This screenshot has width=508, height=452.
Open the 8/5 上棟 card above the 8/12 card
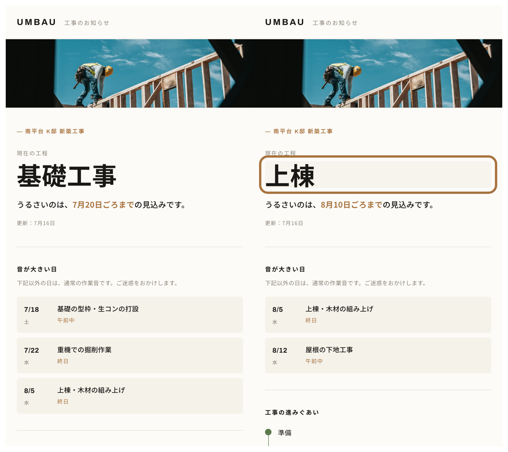378,315
